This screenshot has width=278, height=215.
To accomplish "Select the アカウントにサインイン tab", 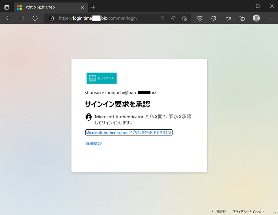I will click(x=51, y=7).
